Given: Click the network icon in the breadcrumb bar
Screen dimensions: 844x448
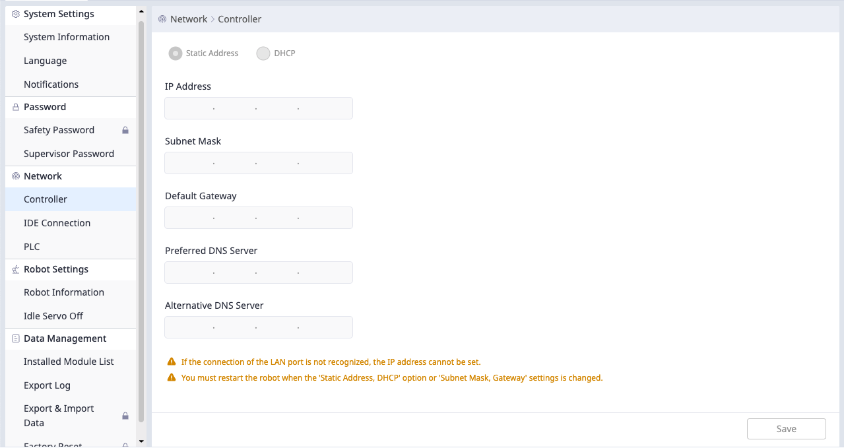Looking at the screenshot, I should [162, 19].
